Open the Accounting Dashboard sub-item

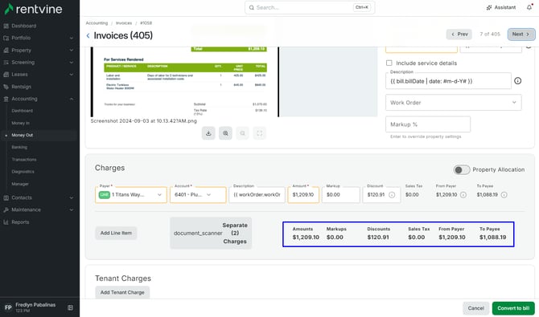[22, 111]
